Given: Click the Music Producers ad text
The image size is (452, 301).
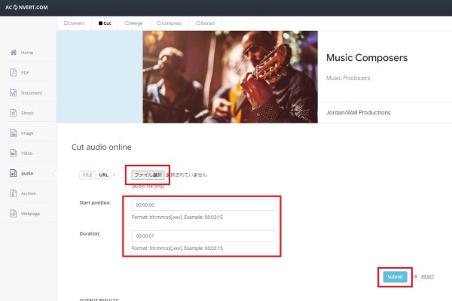Looking at the screenshot, I should 348,78.
